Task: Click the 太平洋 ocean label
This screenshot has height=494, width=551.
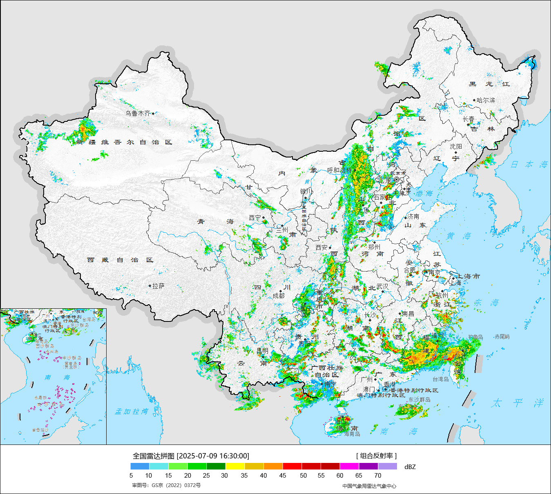Action: pyautogui.click(x=518, y=403)
